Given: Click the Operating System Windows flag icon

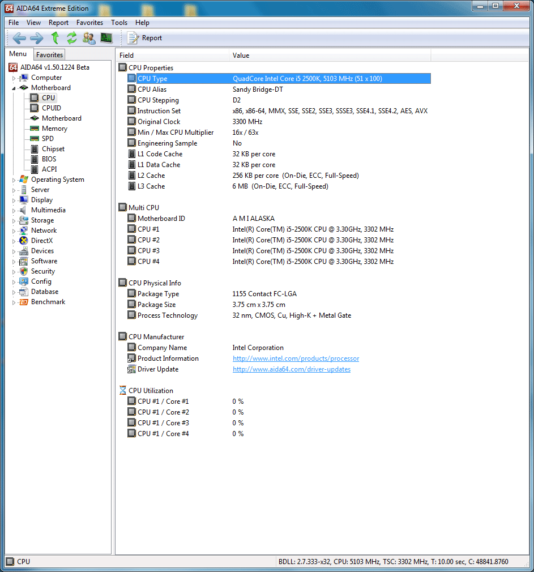Looking at the screenshot, I should pyautogui.click(x=24, y=180).
